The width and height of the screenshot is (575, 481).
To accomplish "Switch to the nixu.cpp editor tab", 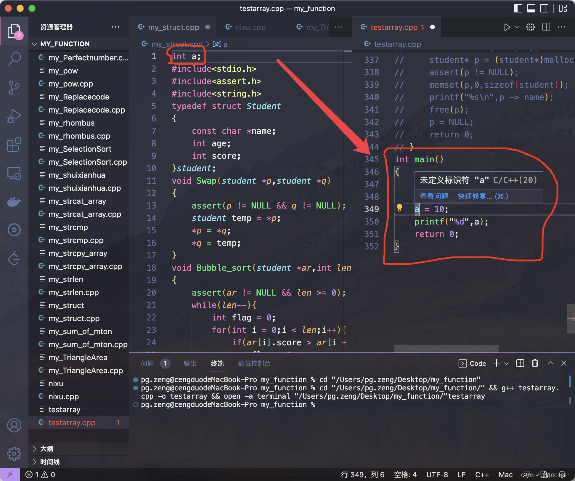I will [250, 27].
